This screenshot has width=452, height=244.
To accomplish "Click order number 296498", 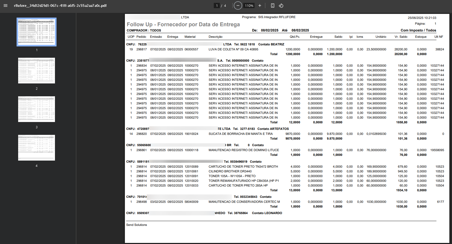I will [x=141, y=202].
